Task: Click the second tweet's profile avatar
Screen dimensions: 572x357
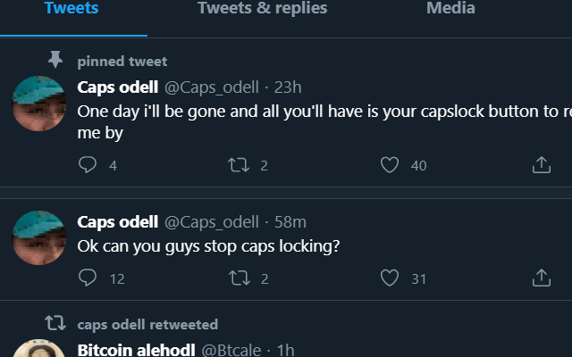Action: pyautogui.click(x=39, y=237)
